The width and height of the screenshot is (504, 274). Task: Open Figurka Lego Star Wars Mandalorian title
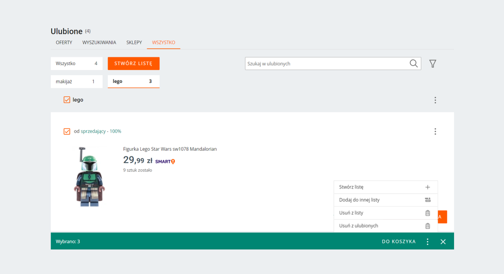point(170,149)
